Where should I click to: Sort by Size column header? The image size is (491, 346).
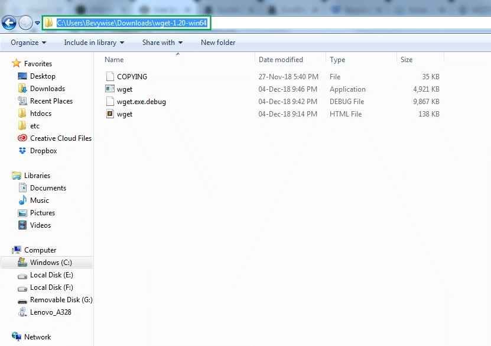(407, 60)
